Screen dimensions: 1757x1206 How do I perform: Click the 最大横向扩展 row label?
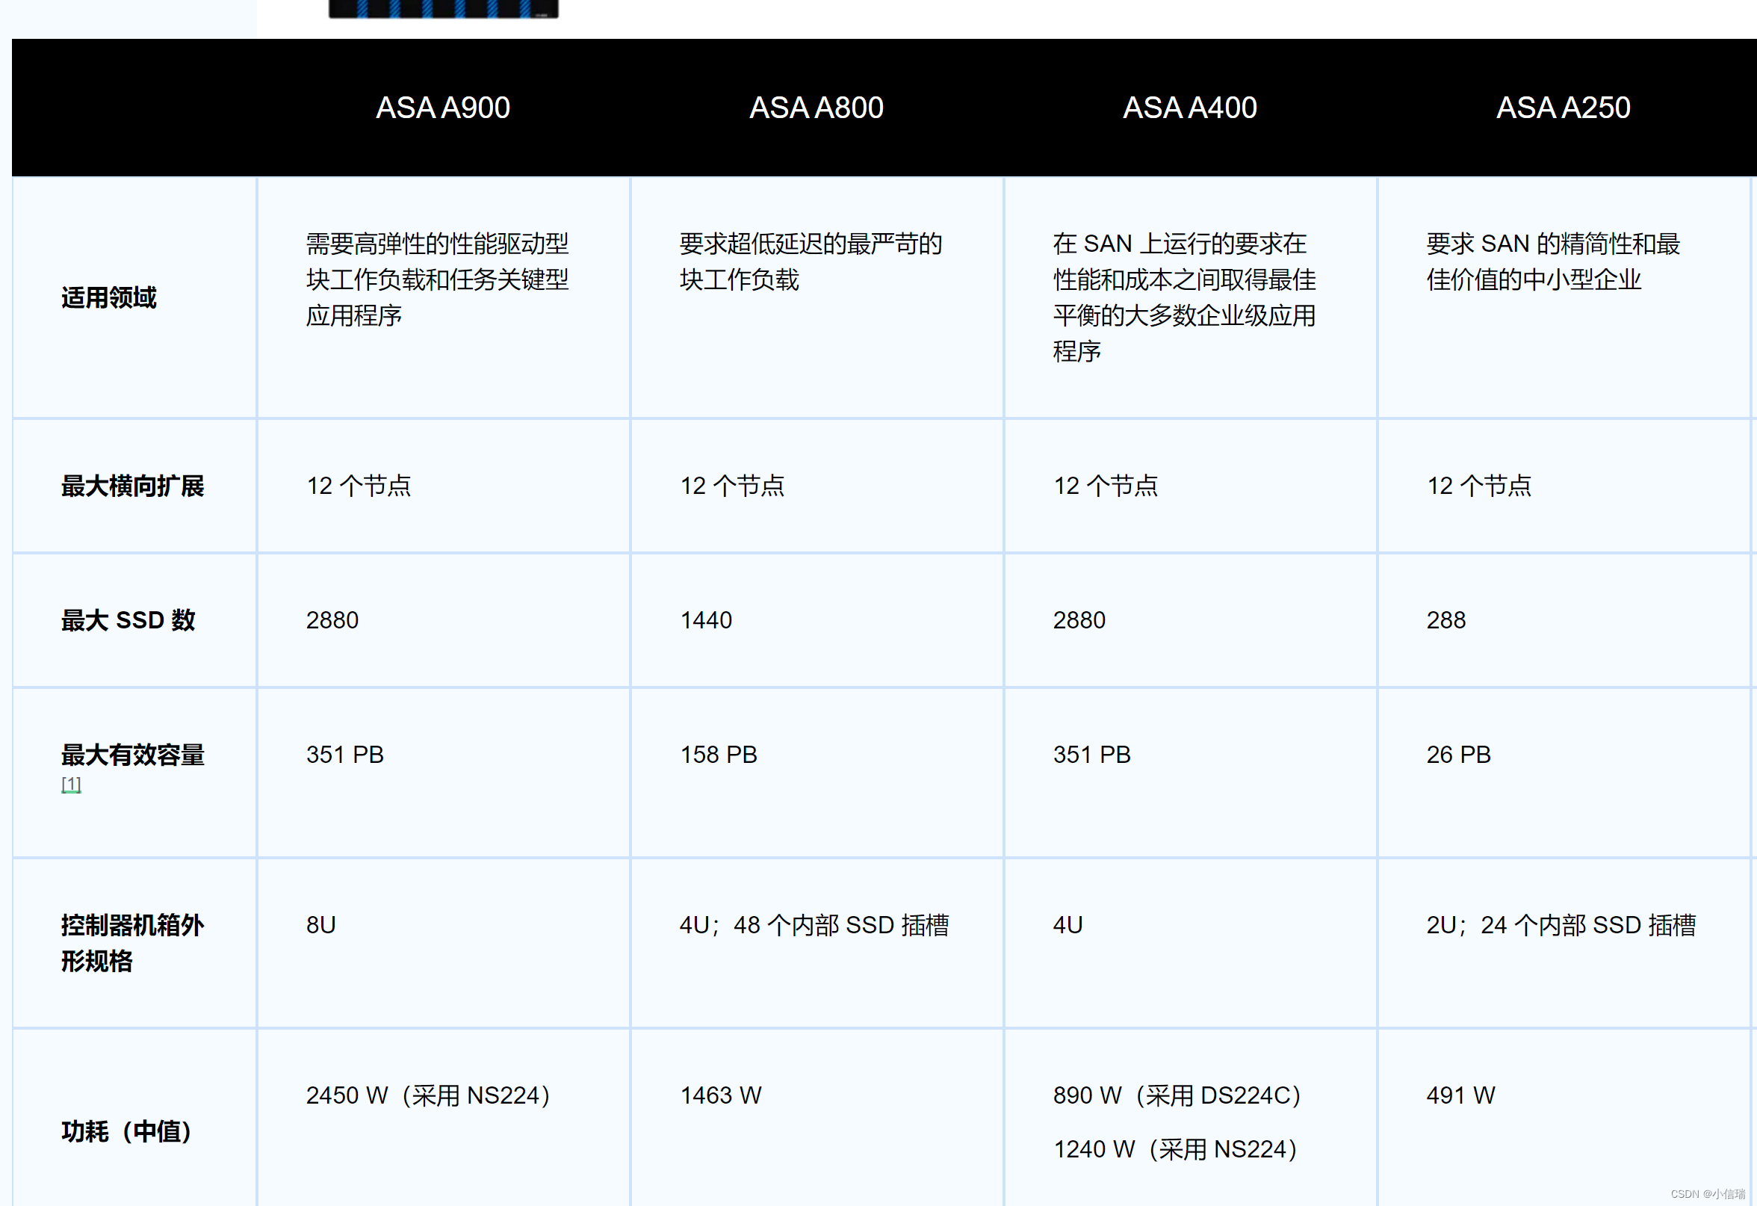tap(133, 486)
